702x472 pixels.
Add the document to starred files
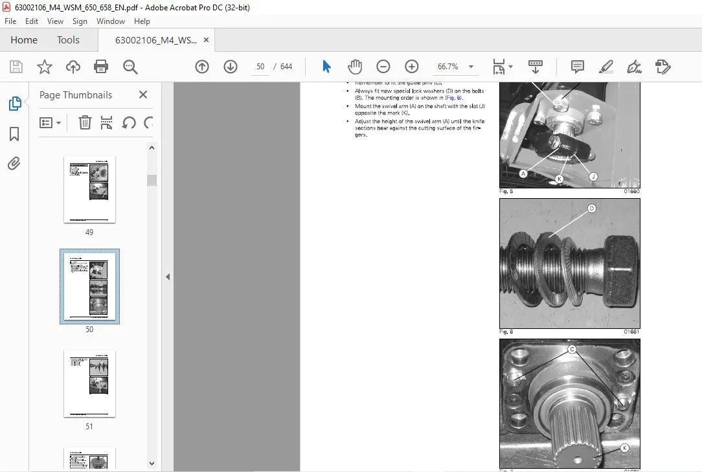point(44,67)
